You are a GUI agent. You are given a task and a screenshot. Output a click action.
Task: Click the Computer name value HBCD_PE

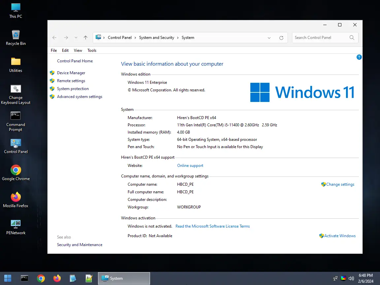tap(185, 184)
